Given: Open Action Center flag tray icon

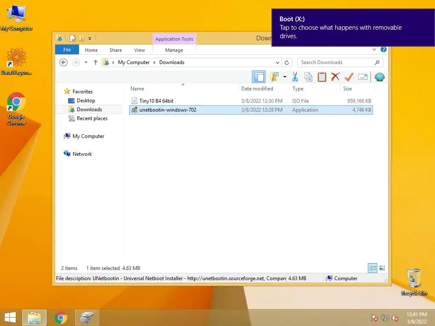Looking at the screenshot, I should coord(375,318).
